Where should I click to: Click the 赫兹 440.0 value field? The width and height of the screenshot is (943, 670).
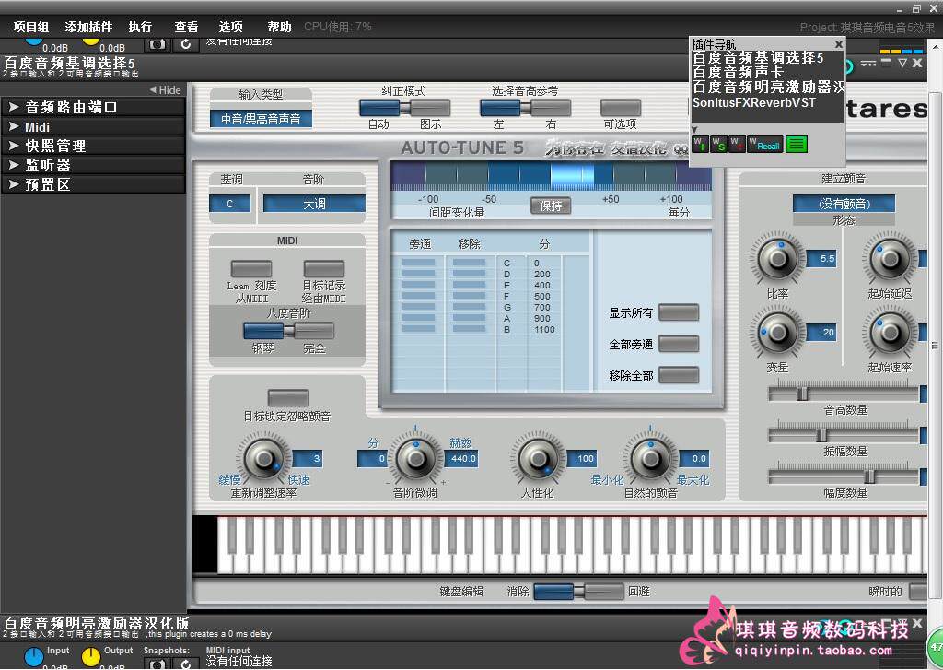coord(462,459)
